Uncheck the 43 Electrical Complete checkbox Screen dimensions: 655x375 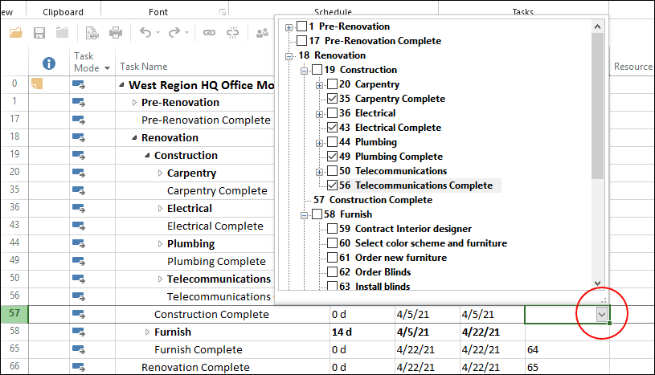332,128
